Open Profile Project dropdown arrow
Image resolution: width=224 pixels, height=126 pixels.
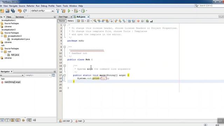coord(86,11)
